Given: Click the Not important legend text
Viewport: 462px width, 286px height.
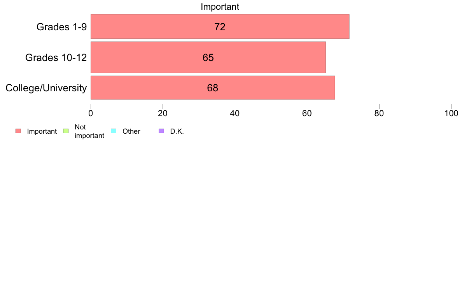Looking at the screenshot, I should (x=89, y=131).
